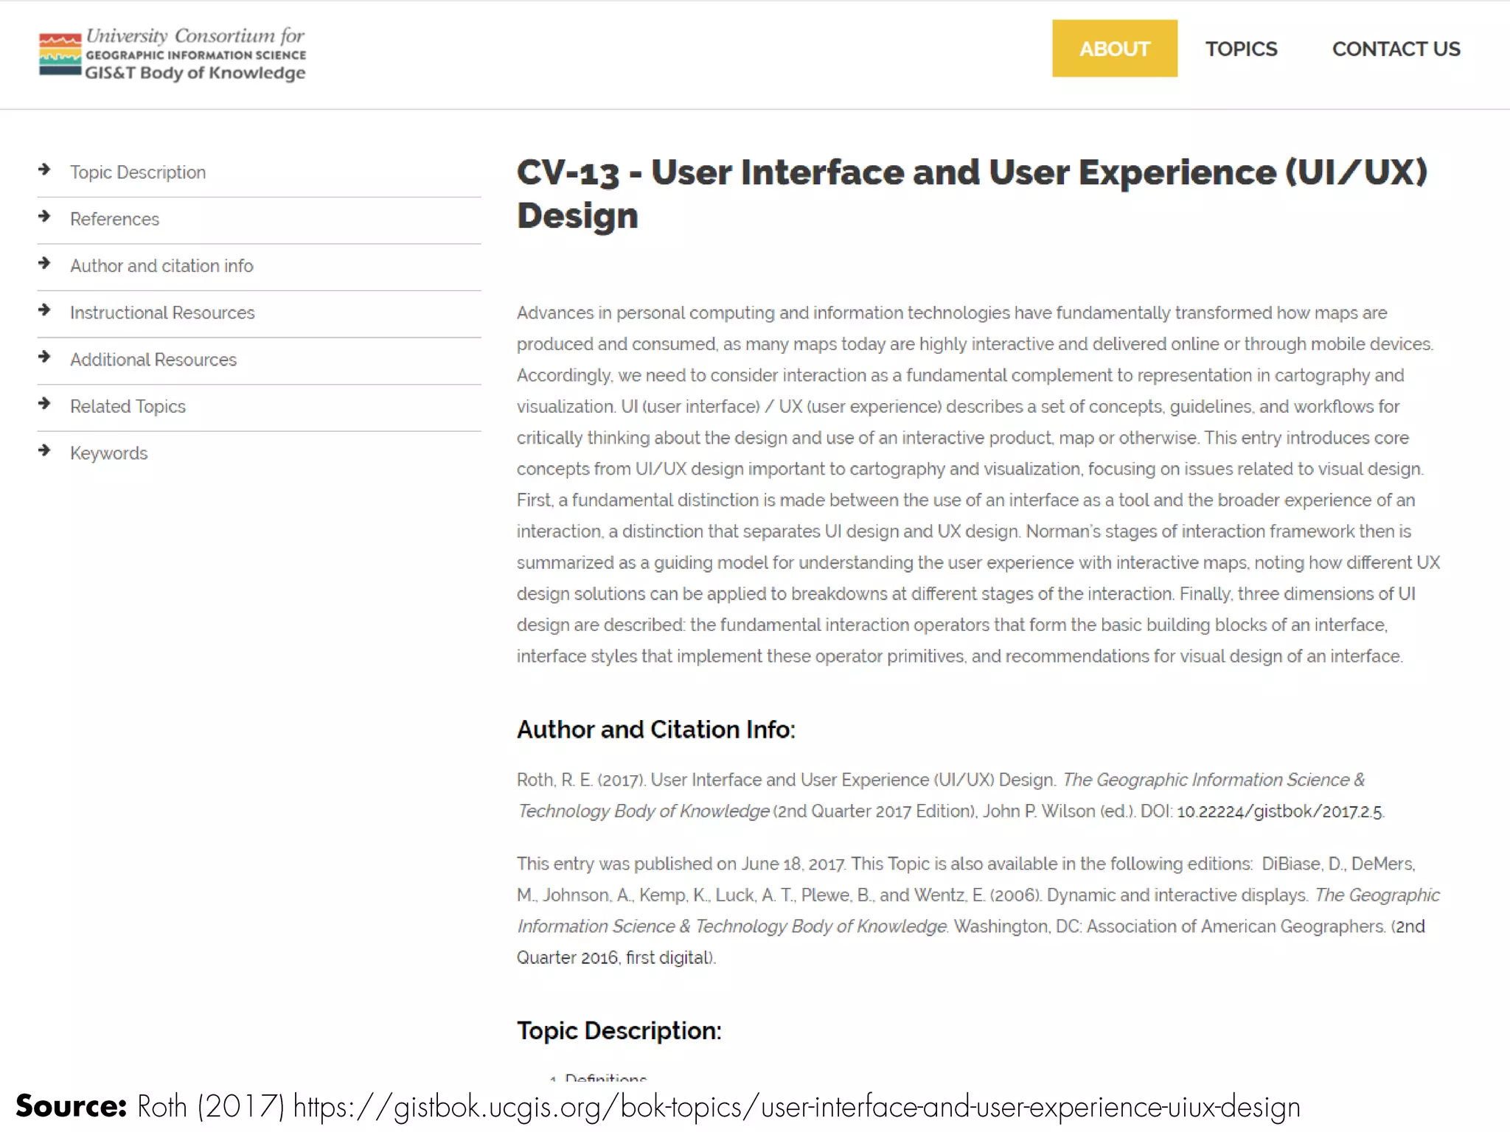
Task: Follow the DOI 10.22224/gistbok/2017.2.5 link
Action: tap(1279, 811)
